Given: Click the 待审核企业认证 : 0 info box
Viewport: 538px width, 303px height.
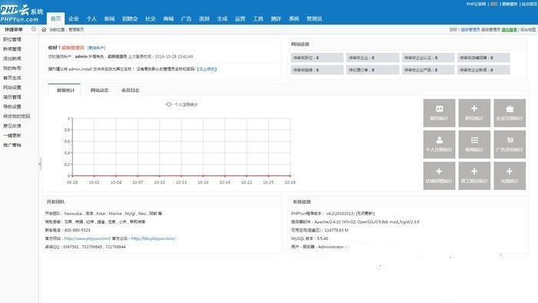Looking at the screenshot, I should [428, 58].
